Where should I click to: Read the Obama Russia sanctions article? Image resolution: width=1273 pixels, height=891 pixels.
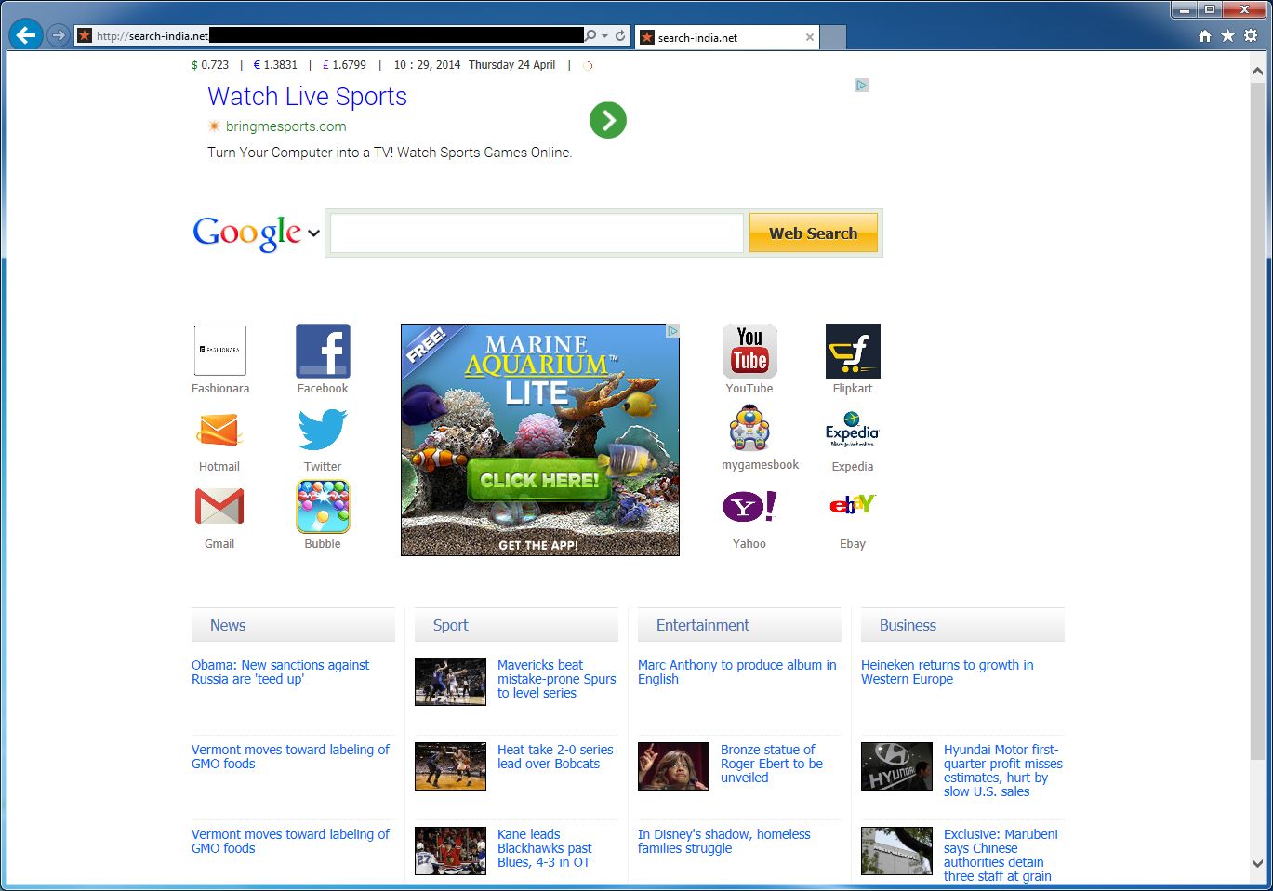click(x=281, y=672)
